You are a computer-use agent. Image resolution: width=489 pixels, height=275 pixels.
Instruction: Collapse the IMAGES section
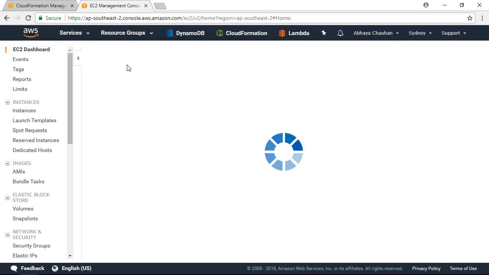[x=8, y=163]
